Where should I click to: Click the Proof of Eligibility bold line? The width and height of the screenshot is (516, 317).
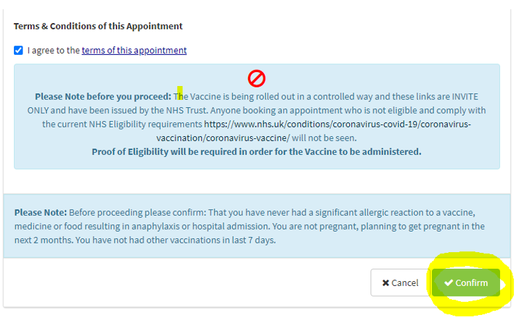pos(257,152)
